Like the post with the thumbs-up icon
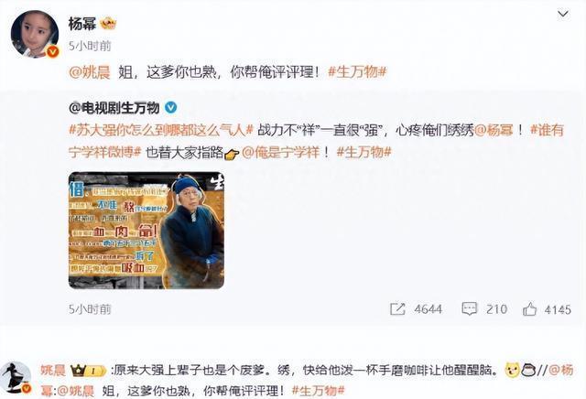Viewport: 586px width, 399px height. [x=529, y=309]
